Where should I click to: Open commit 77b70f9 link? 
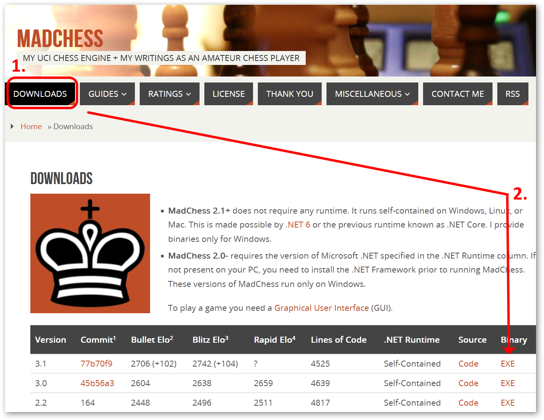click(96, 364)
